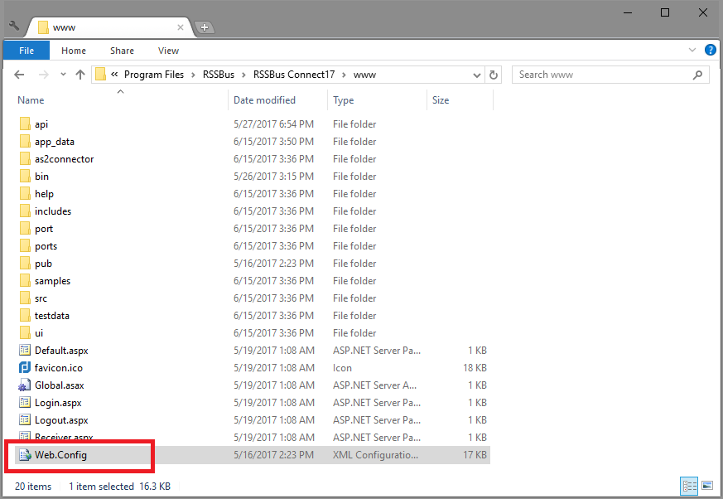The width and height of the screenshot is (723, 499).
Task: Click XML Configuratio... type cell
Action: [375, 455]
